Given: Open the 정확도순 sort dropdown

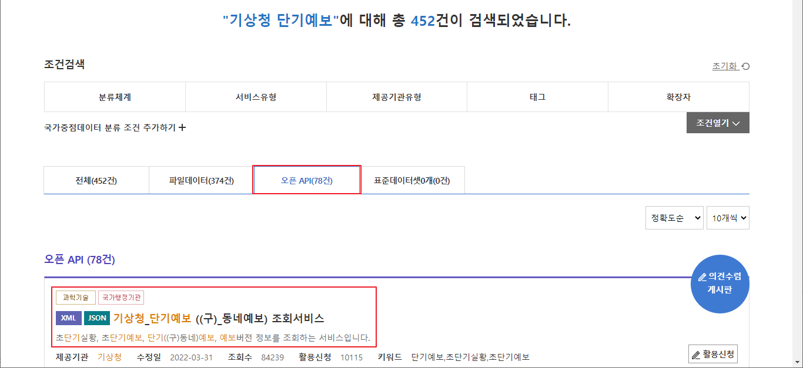Looking at the screenshot, I should 675,218.
